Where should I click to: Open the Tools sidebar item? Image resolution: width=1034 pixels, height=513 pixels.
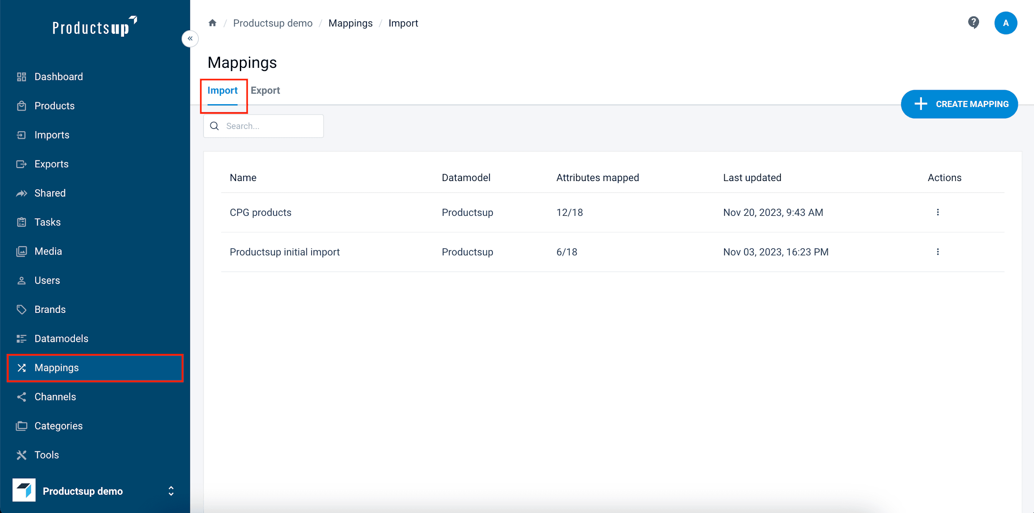46,455
